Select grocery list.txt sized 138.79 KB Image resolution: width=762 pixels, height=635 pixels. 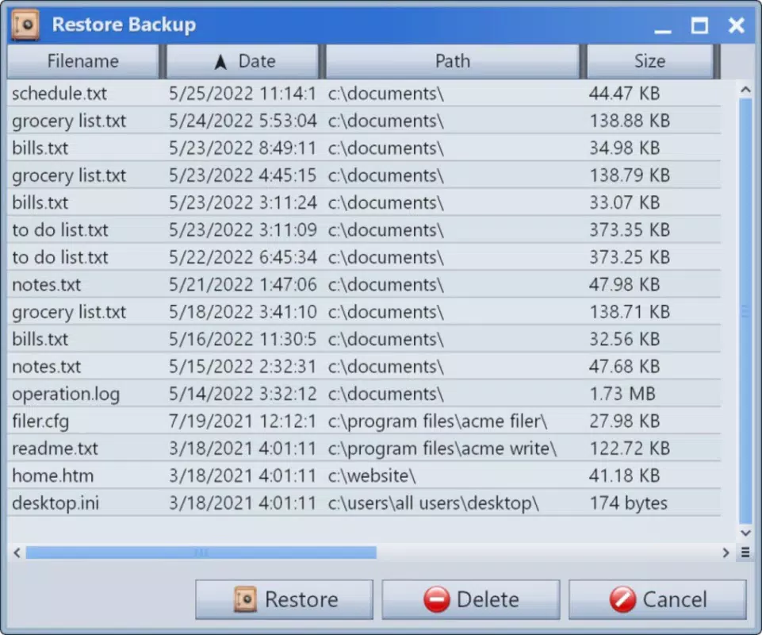pyautogui.click(x=364, y=175)
